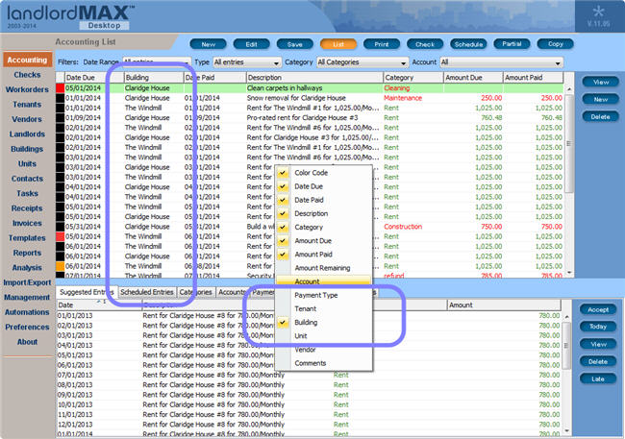Select Pro-rated rent for Claridge House #3 row
The height and width of the screenshot is (439, 625).
[310, 118]
